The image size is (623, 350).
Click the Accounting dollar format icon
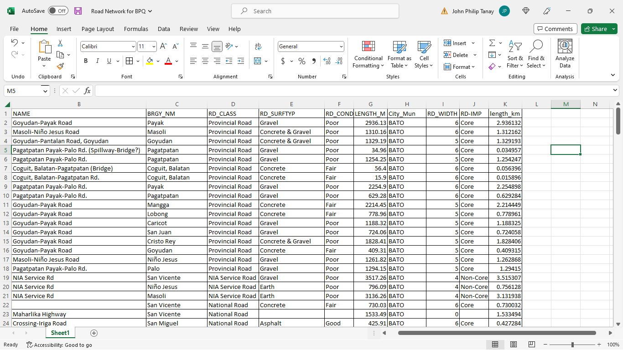tap(283, 61)
